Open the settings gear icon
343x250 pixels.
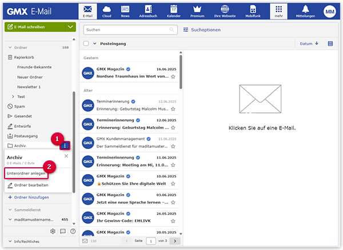53,231
